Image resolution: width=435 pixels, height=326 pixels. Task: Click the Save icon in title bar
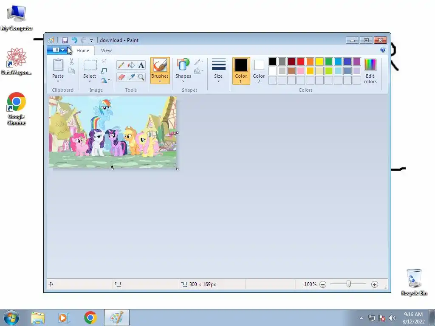[65, 40]
